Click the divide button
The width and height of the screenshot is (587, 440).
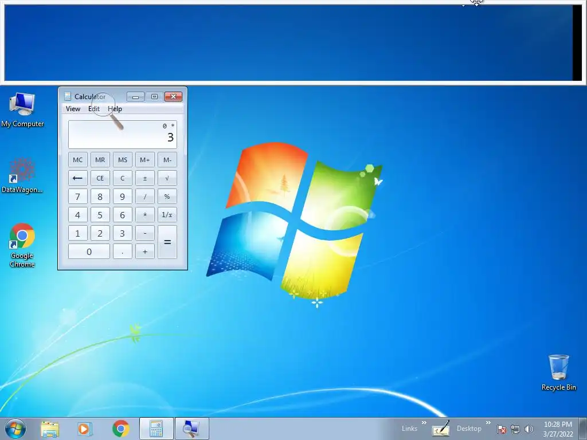(x=145, y=197)
